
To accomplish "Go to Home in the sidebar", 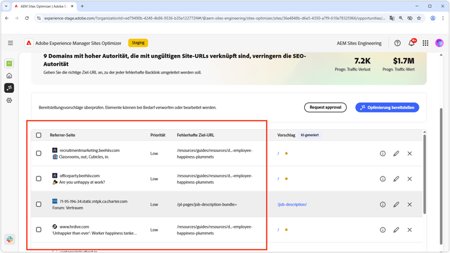I will pyautogui.click(x=9, y=75).
